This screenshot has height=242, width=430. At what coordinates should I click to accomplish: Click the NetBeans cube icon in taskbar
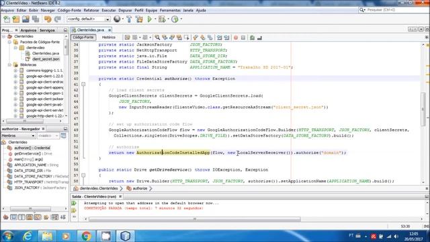(126, 236)
